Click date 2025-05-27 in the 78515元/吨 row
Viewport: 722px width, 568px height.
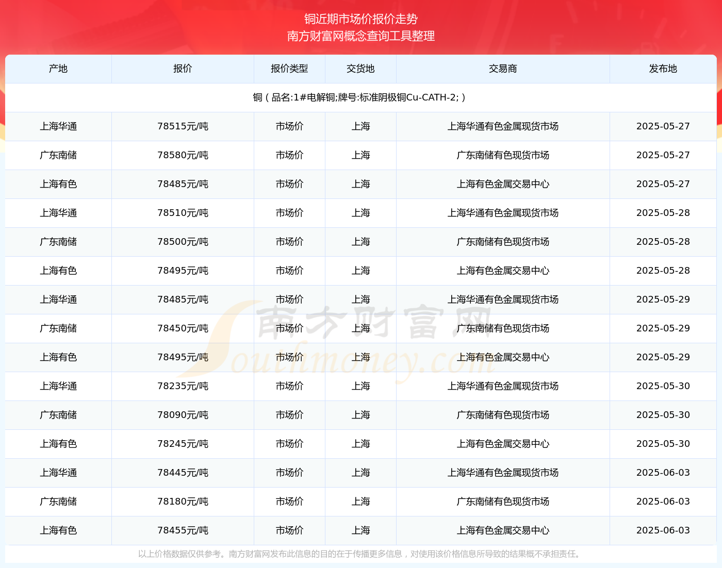pyautogui.click(x=663, y=126)
